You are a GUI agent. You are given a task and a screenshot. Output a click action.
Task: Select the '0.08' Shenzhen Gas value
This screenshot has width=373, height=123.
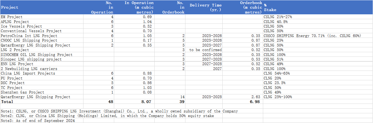(x=134, y=92)
